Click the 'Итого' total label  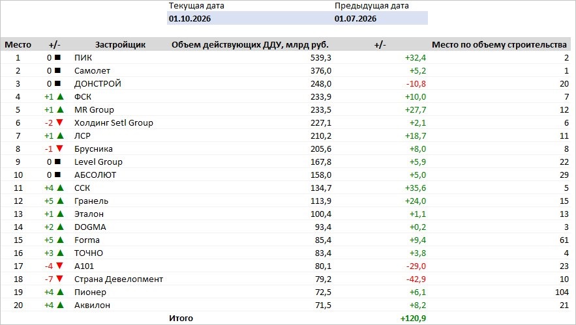click(181, 318)
